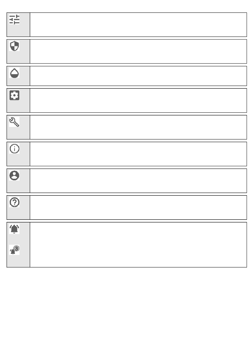The image size is (249, 363).
Task: Click the blank cell beside shield icon
Action: (x=138, y=51)
